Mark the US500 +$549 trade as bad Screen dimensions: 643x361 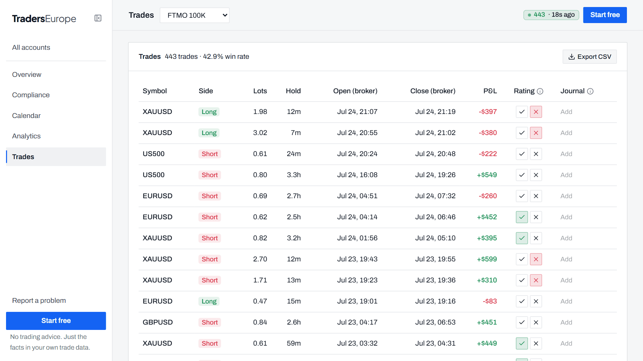tap(536, 175)
